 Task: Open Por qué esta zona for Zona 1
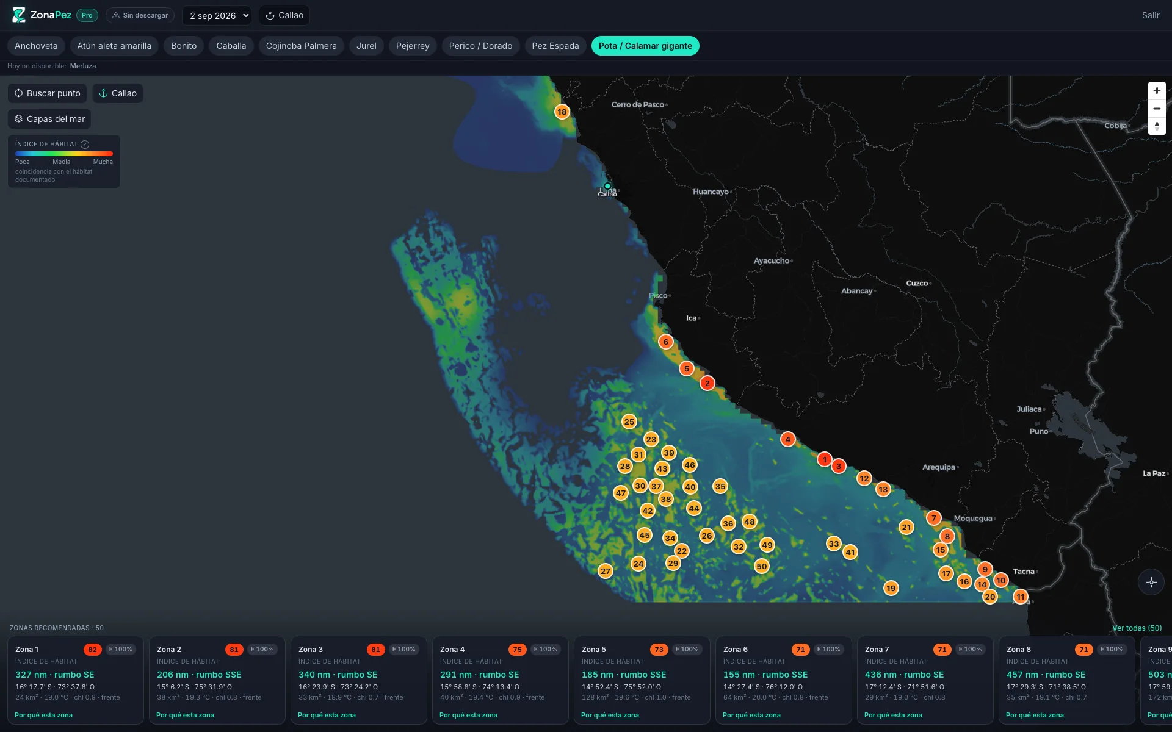(x=43, y=715)
